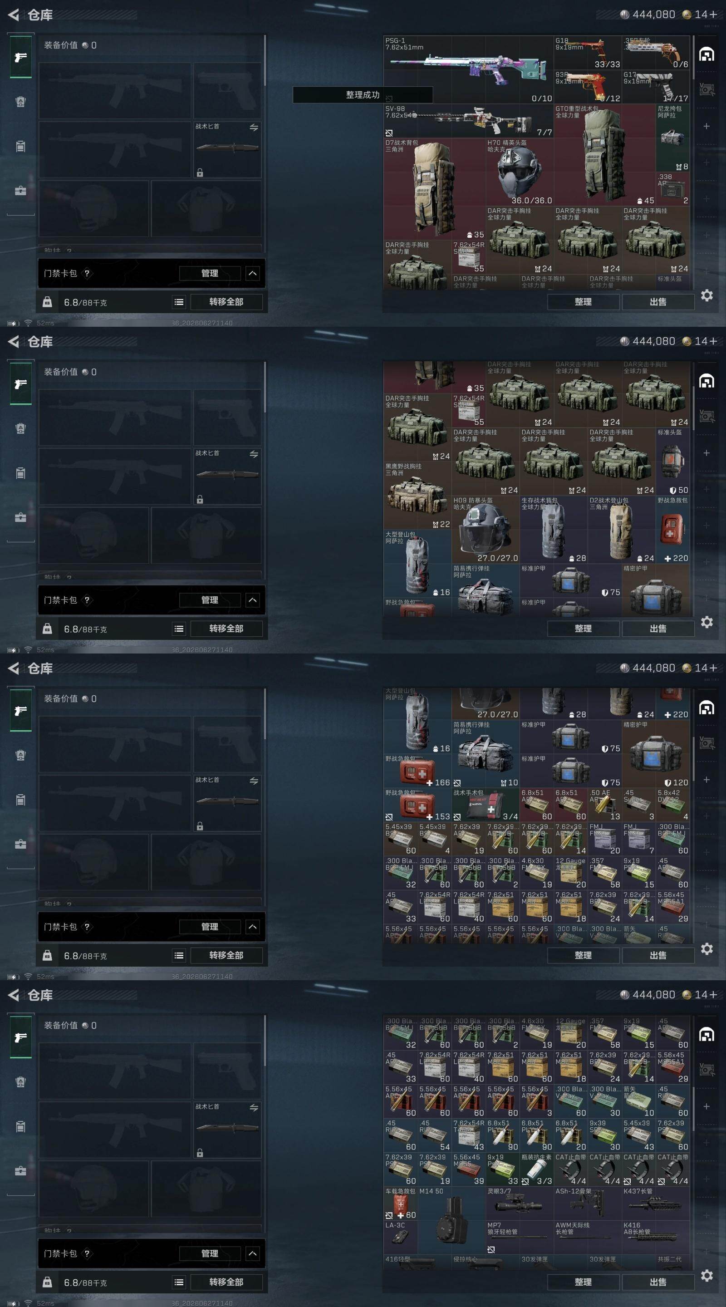The height and width of the screenshot is (1307, 726).
Task: Toggle 战术匕首 swap icon in K437长管 screenshot
Action: click(x=254, y=1108)
